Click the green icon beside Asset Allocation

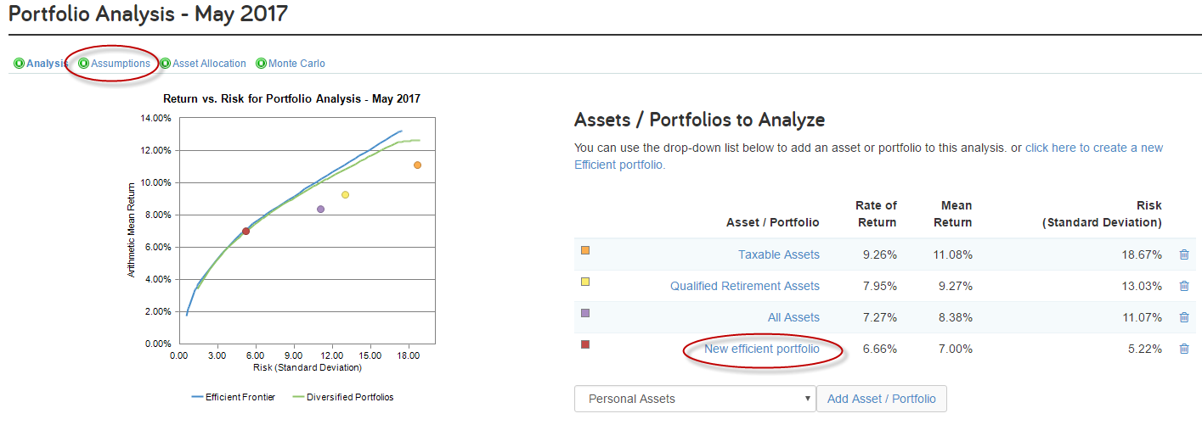(166, 64)
